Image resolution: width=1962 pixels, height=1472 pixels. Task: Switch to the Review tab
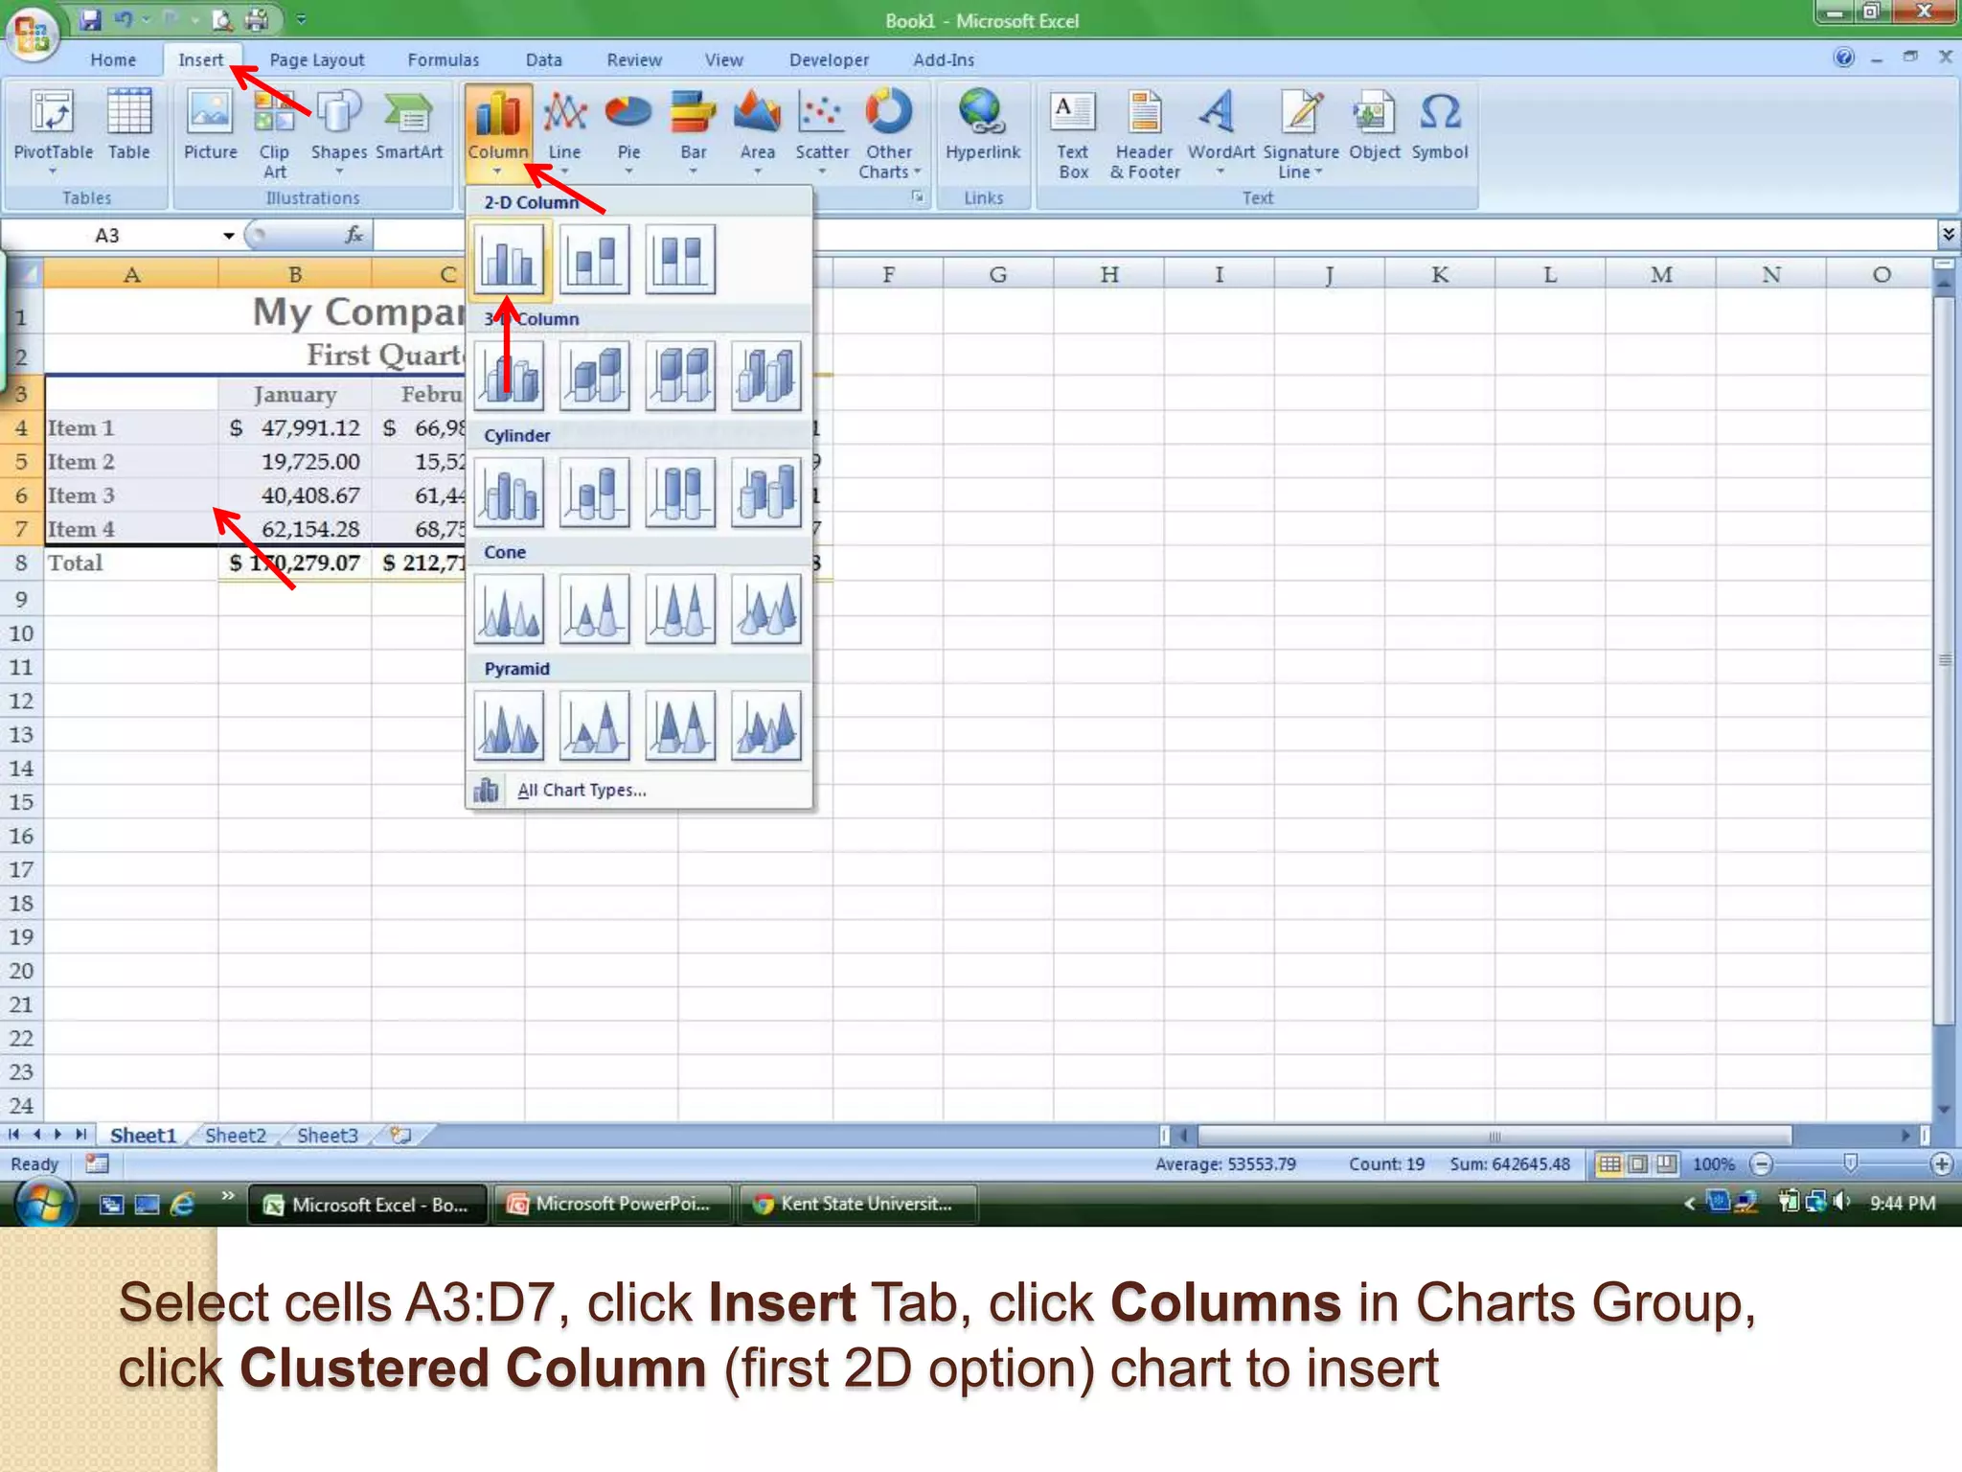(634, 59)
